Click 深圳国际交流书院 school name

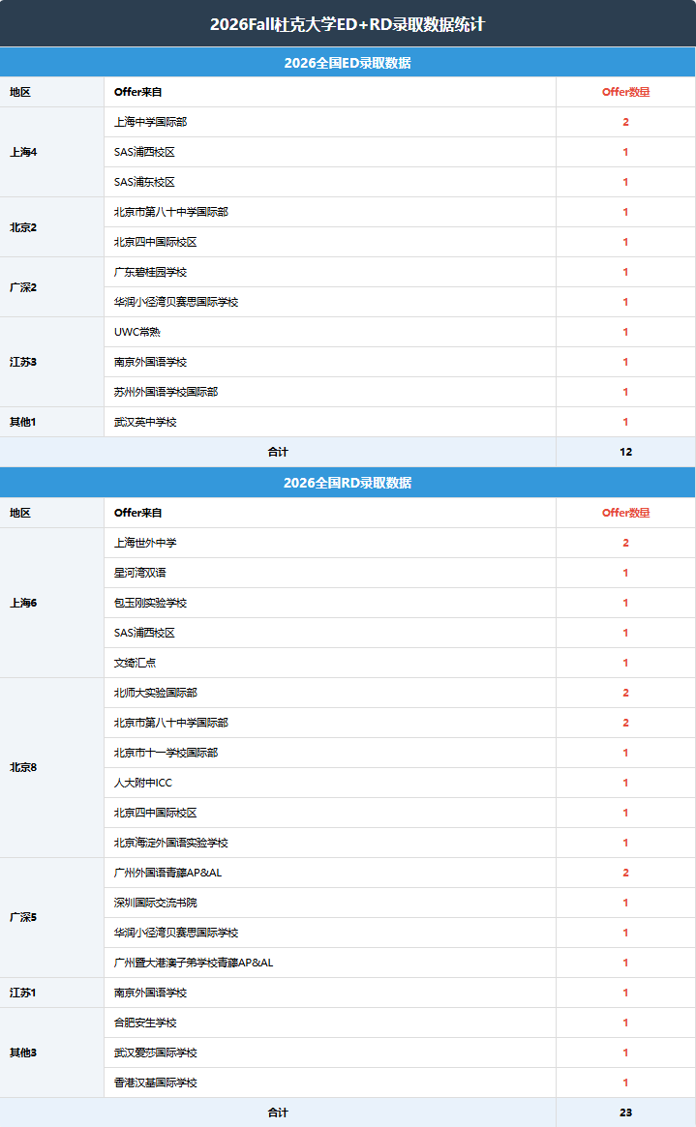(155, 903)
